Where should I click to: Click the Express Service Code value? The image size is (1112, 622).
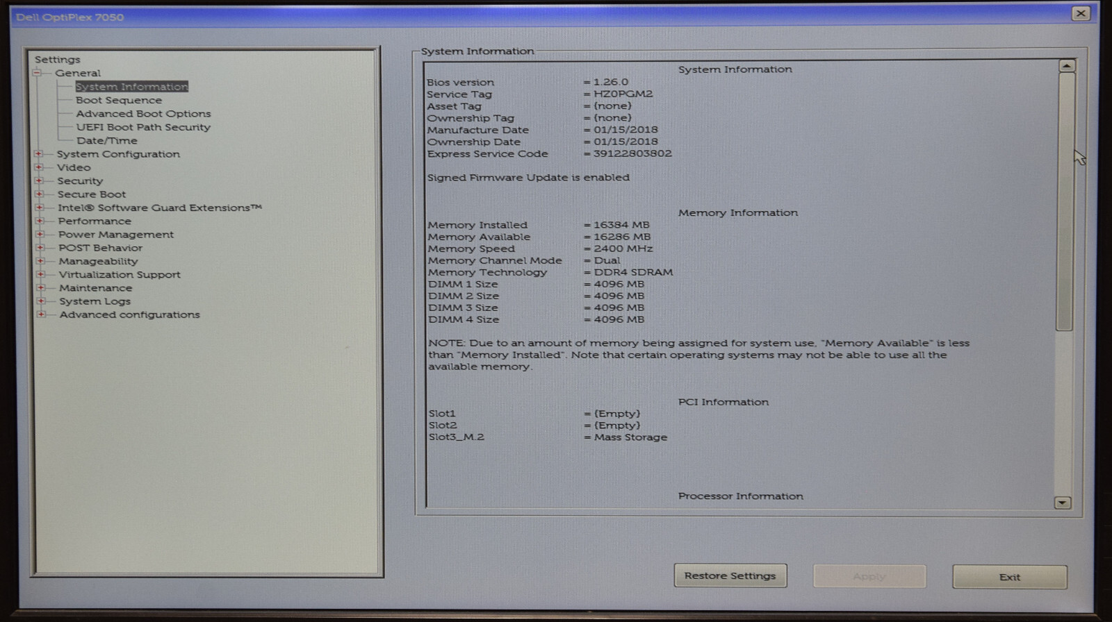click(x=632, y=153)
